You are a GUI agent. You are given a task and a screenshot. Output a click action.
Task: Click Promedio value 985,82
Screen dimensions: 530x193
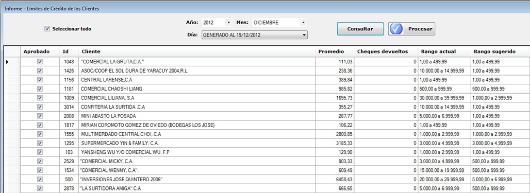(x=335, y=89)
